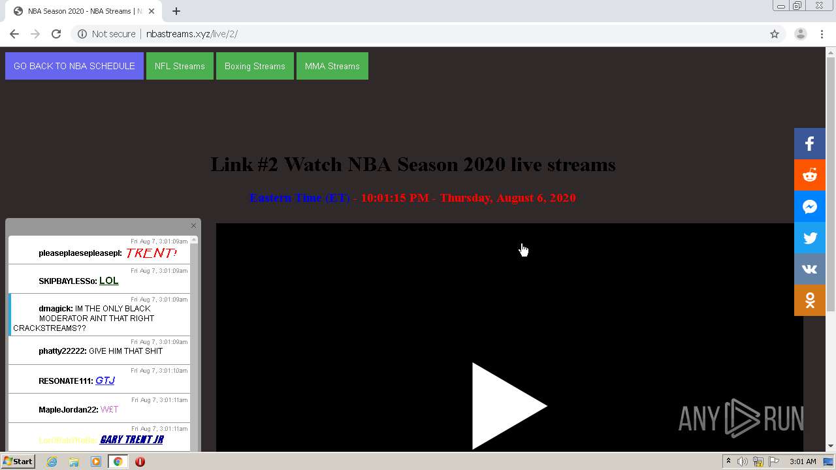Click the browser Back arrow
This screenshot has height=470, width=836.
coord(14,34)
